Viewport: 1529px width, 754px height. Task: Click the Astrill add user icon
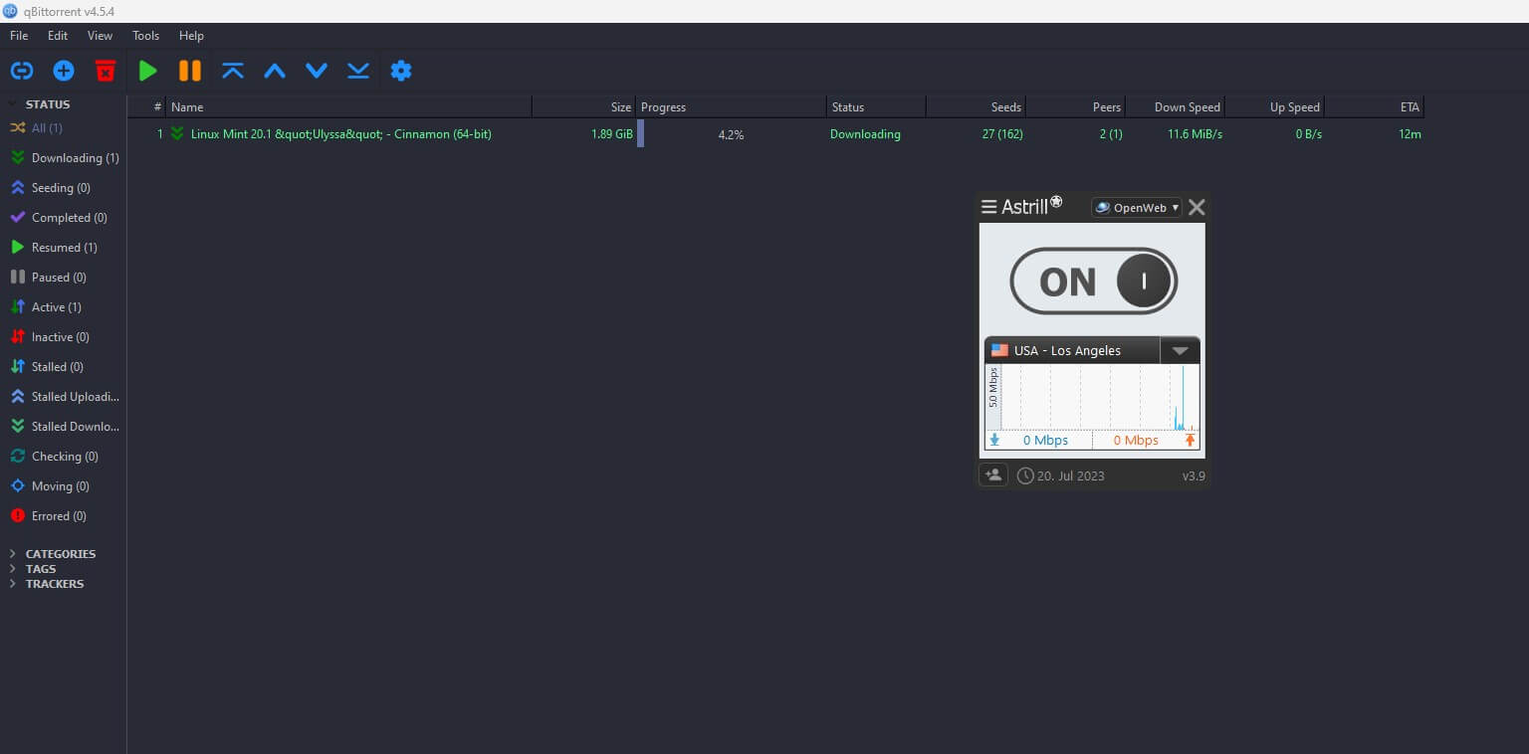(x=993, y=475)
